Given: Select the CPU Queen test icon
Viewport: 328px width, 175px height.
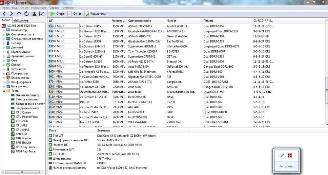Looking at the screenshot, I should point(13,113).
